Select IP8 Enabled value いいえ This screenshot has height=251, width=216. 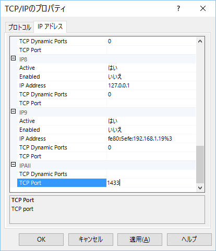tap(151, 77)
